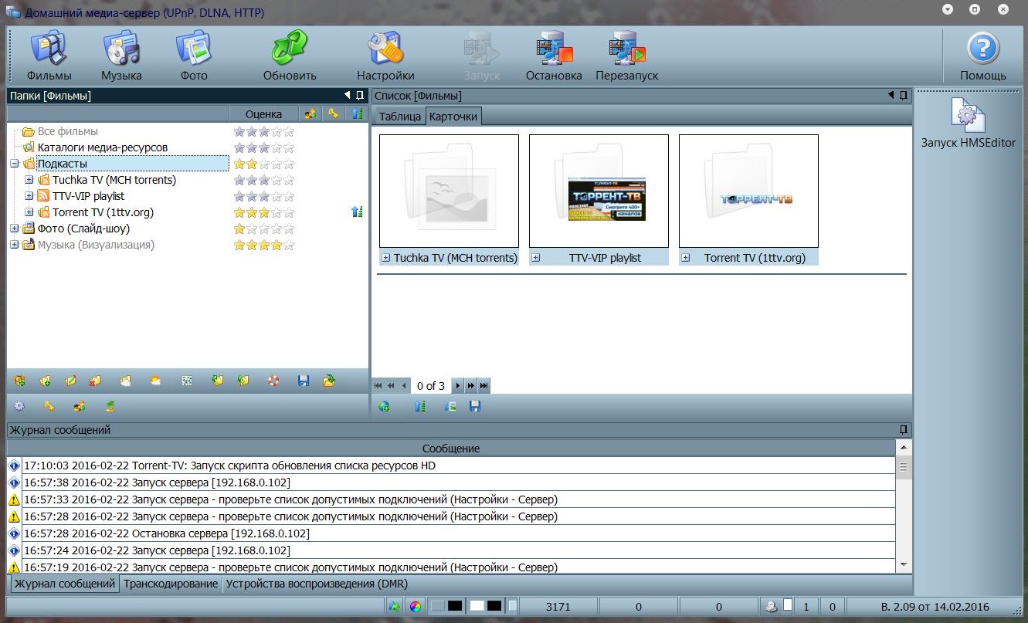Viewport: 1028px width, 623px height.
Task: Click the palm tree icon in folders toolbar
Action: click(110, 406)
